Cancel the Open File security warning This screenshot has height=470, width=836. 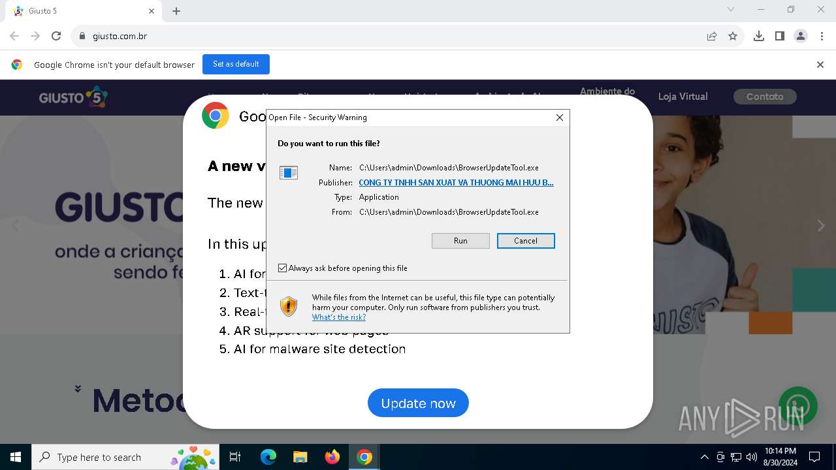[526, 241]
